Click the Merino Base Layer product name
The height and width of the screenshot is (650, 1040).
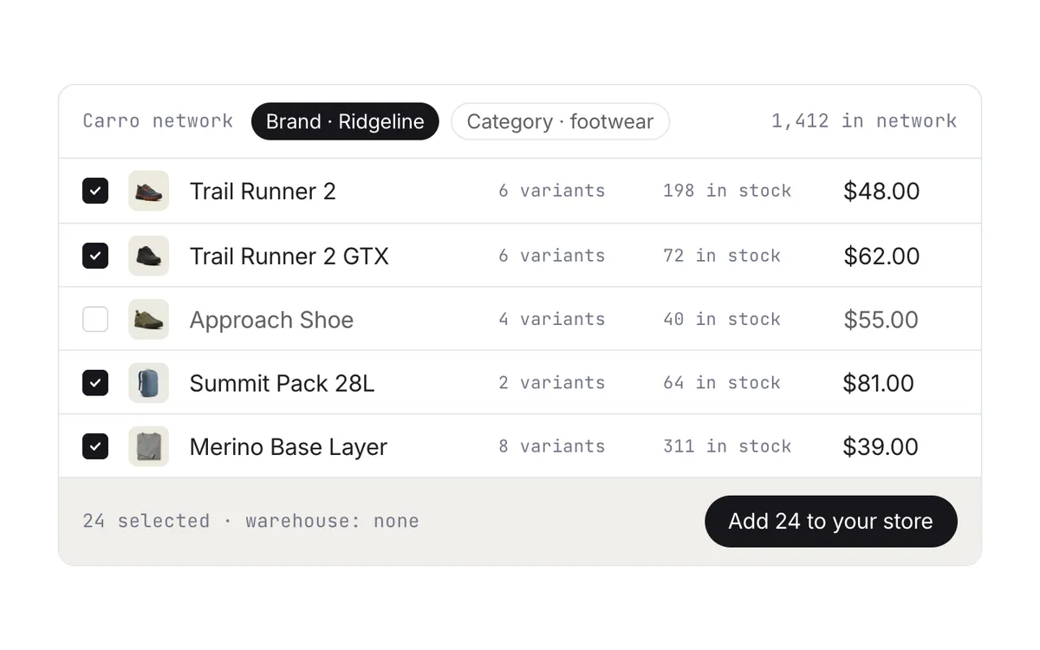pyautogui.click(x=289, y=447)
